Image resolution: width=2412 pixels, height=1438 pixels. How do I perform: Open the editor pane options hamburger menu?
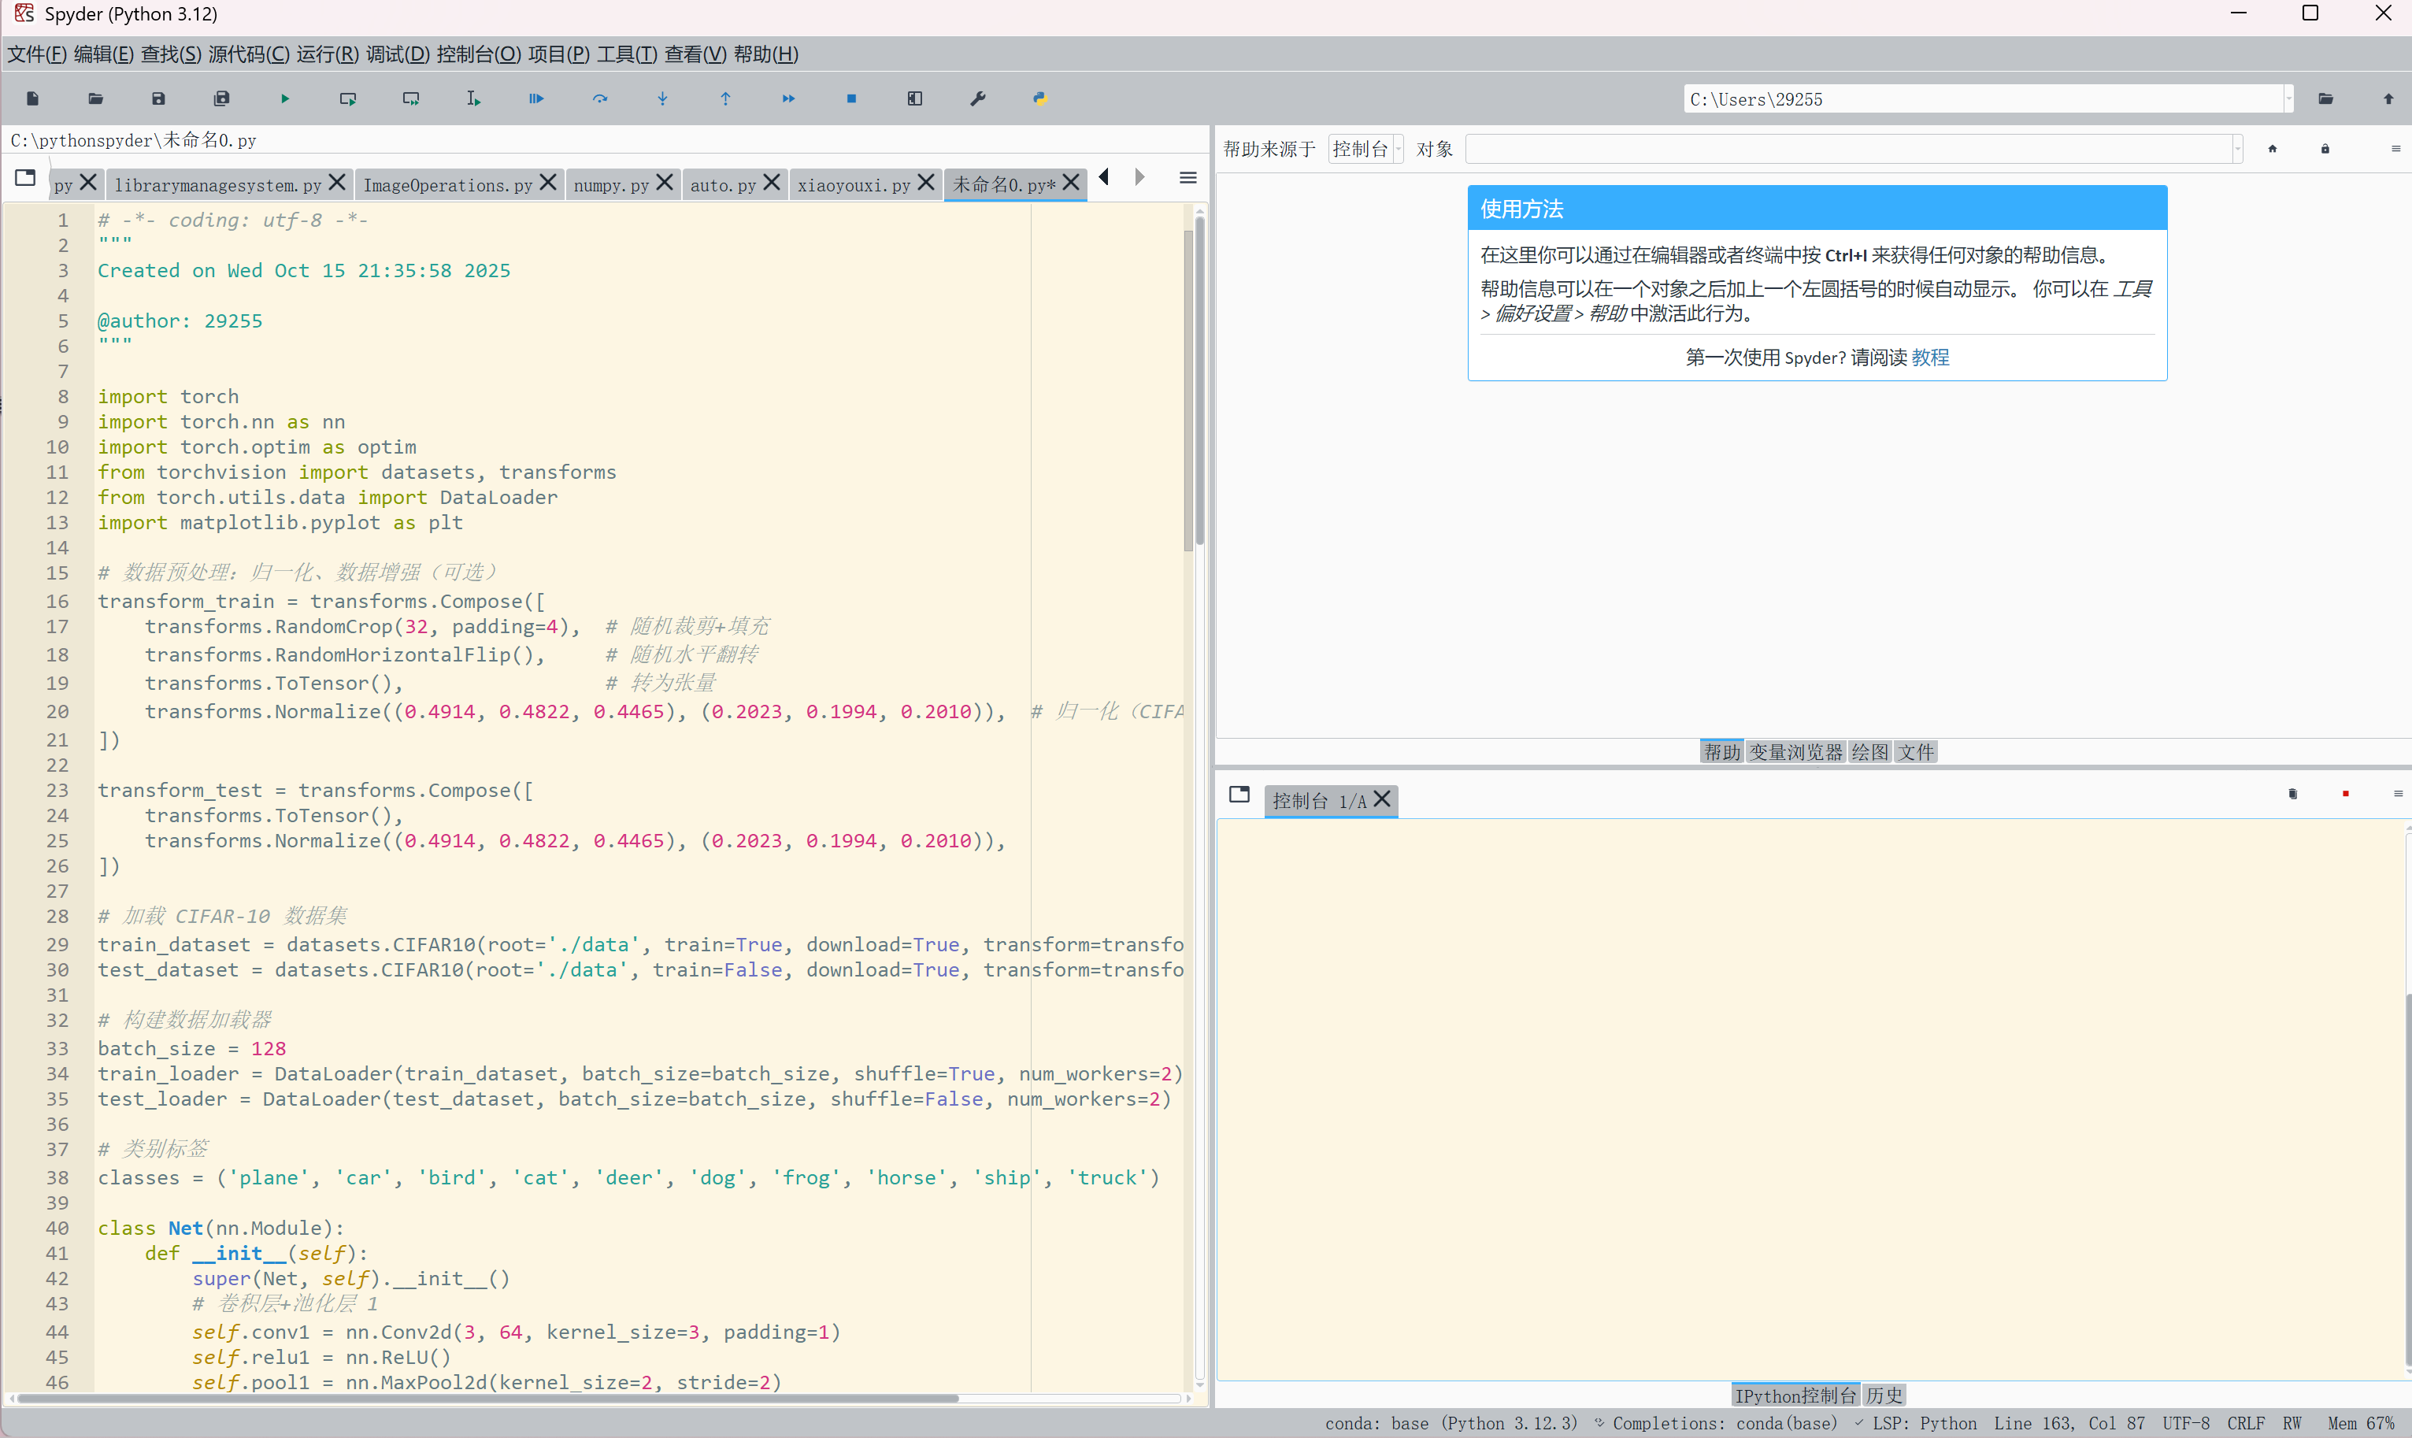(1187, 178)
